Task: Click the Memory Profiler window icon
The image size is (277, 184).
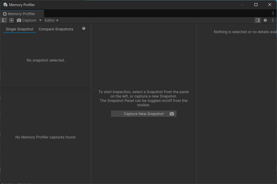Action: (x=5, y=5)
